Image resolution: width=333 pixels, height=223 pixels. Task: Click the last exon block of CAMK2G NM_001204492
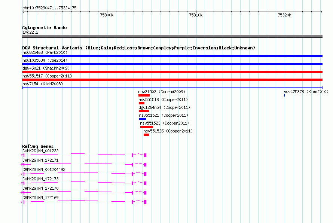click(x=145, y=174)
